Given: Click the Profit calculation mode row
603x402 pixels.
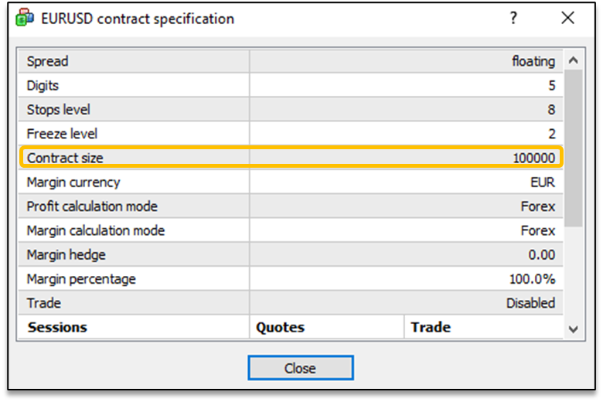Looking at the screenshot, I should click(291, 206).
